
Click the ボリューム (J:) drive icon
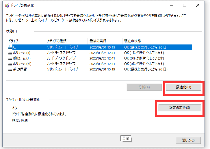(x=10, y=59)
